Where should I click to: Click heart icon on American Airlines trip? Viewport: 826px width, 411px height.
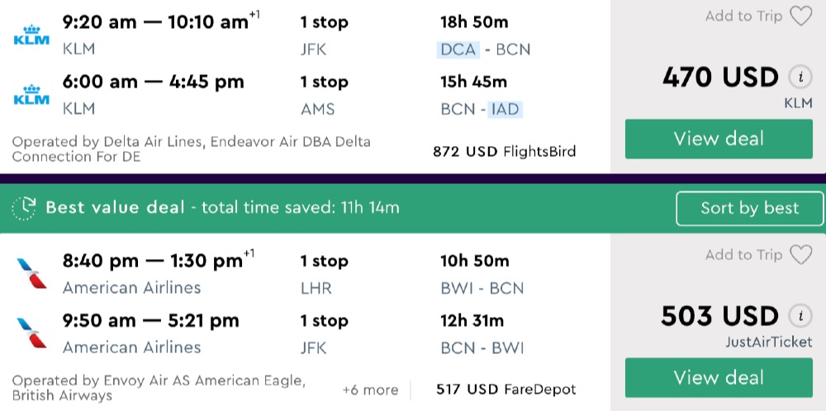(x=800, y=255)
